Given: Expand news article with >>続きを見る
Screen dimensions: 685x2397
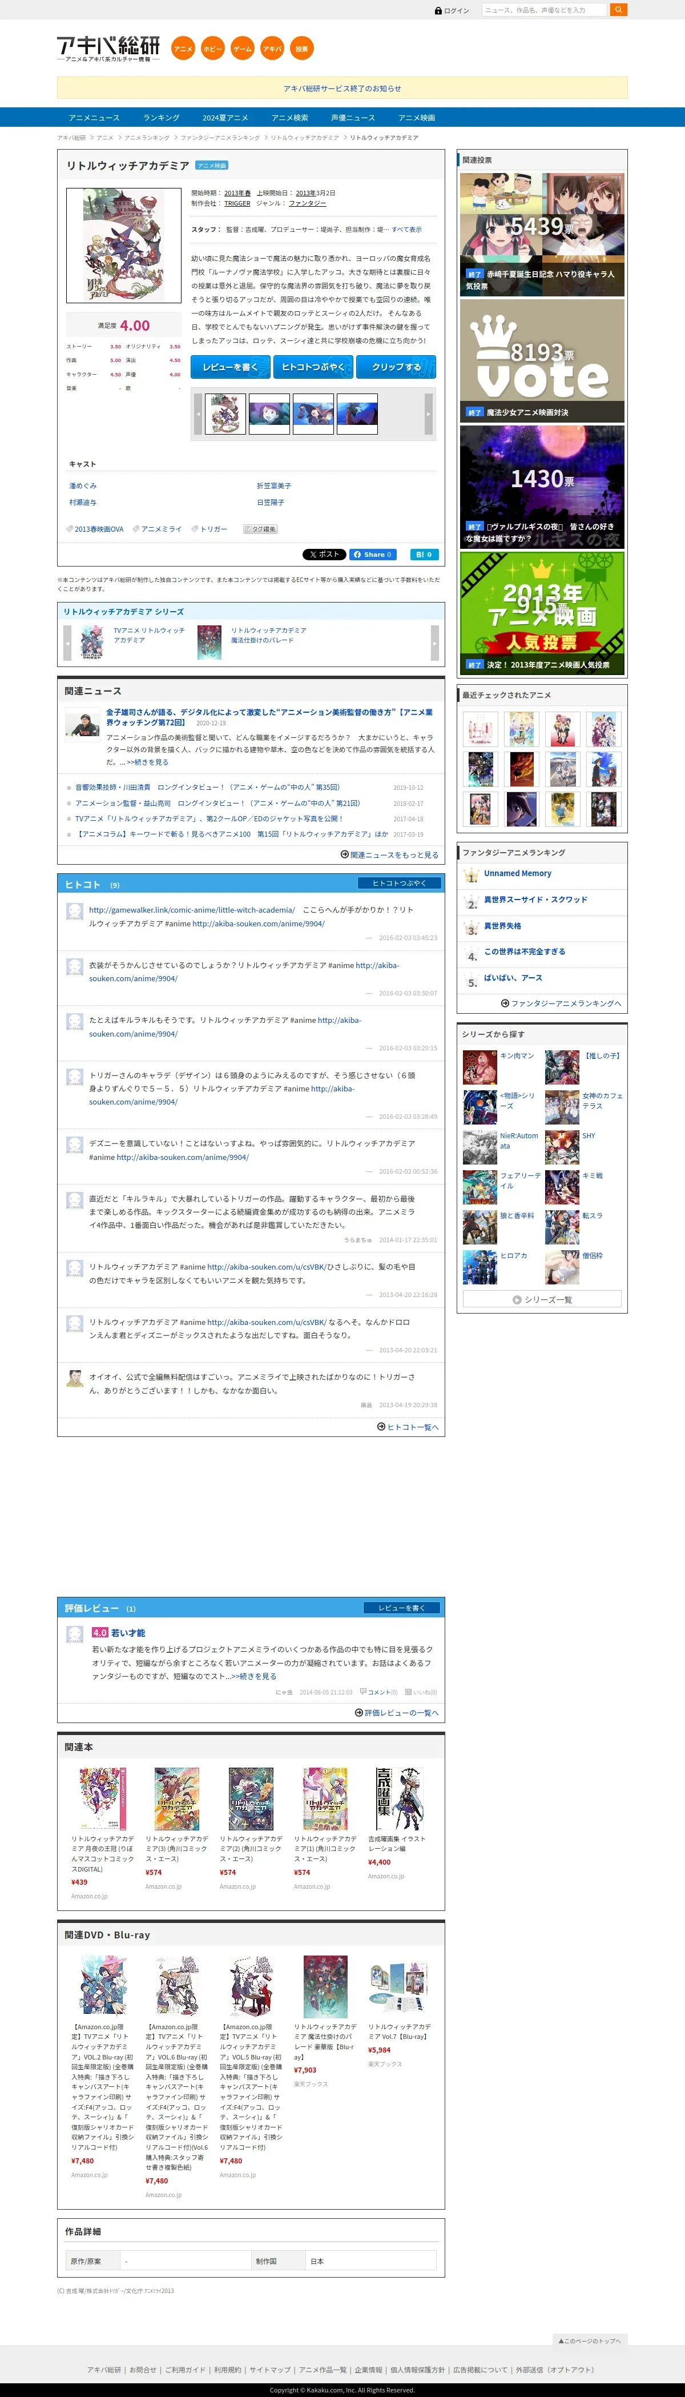Looking at the screenshot, I should [148, 762].
